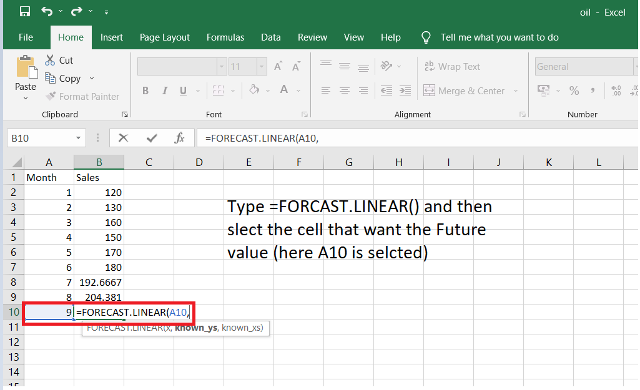The width and height of the screenshot is (640, 390).
Task: Click the Comma Style icon
Action: pyautogui.click(x=592, y=90)
